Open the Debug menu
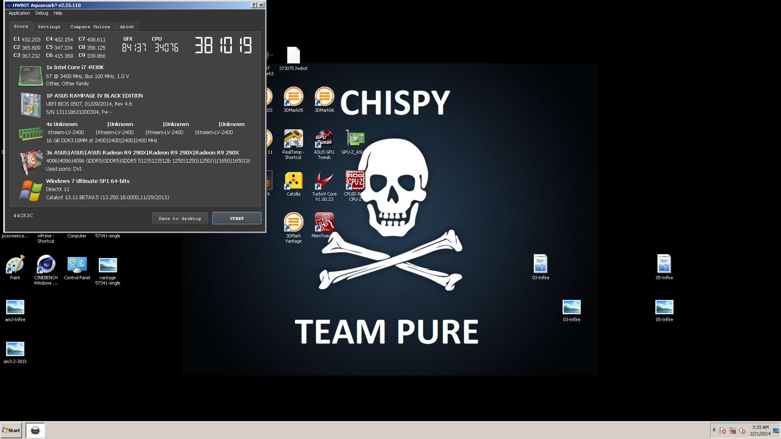This screenshot has height=439, width=781. pos(41,13)
